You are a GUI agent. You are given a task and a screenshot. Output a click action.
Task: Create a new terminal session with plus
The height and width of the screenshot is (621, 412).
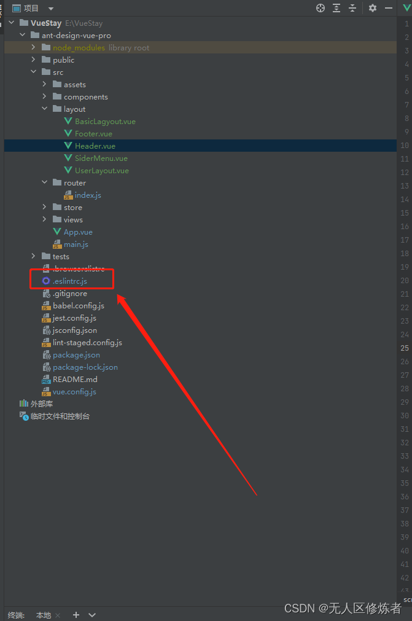76,615
